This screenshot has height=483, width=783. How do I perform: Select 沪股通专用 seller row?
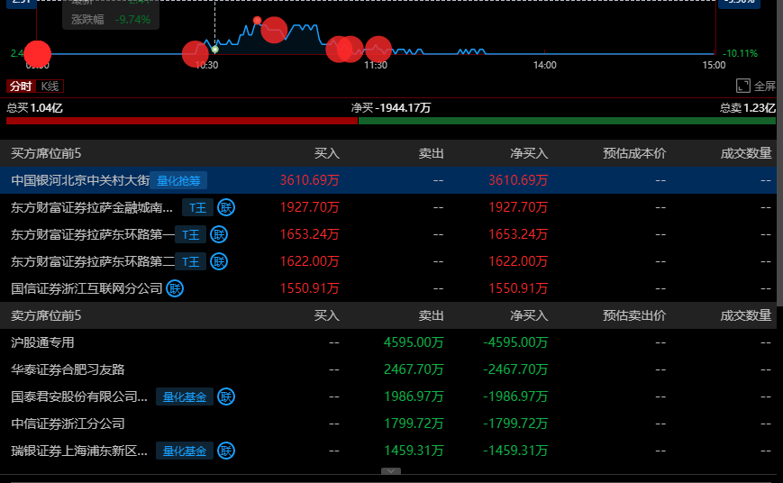tap(388, 342)
